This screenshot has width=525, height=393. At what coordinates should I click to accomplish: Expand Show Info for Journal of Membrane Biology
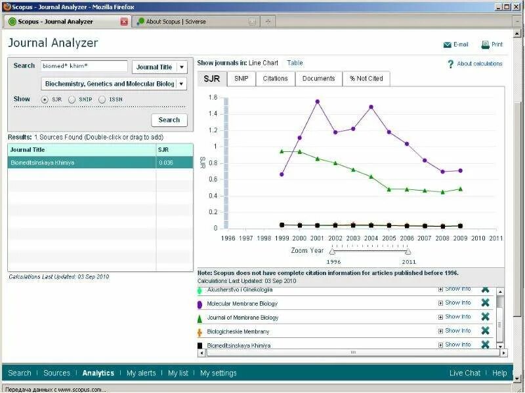(455, 317)
